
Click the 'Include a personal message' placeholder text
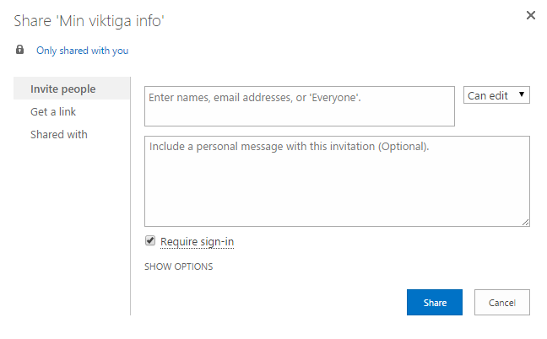289,147
